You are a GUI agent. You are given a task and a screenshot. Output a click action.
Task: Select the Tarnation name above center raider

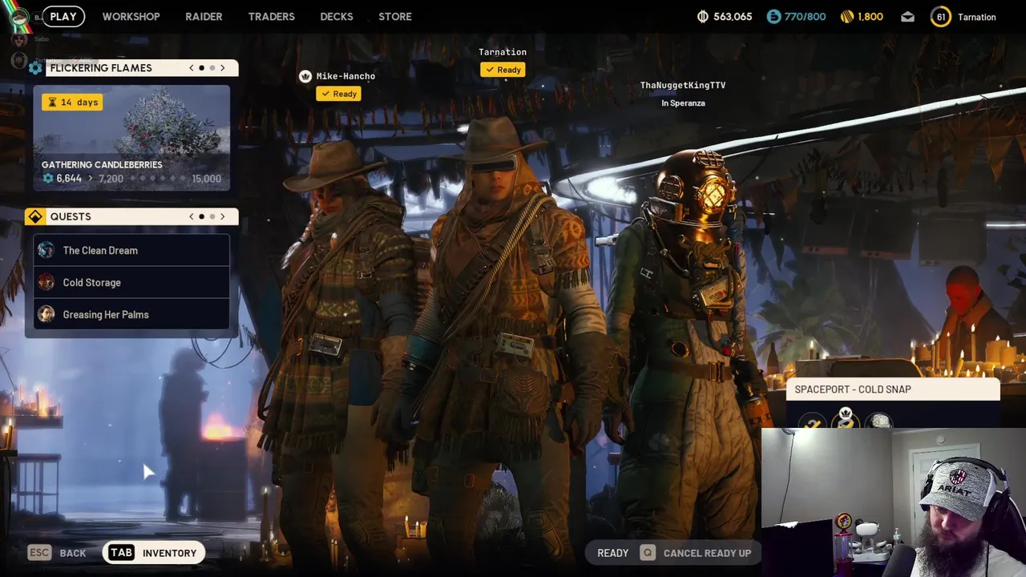click(503, 52)
